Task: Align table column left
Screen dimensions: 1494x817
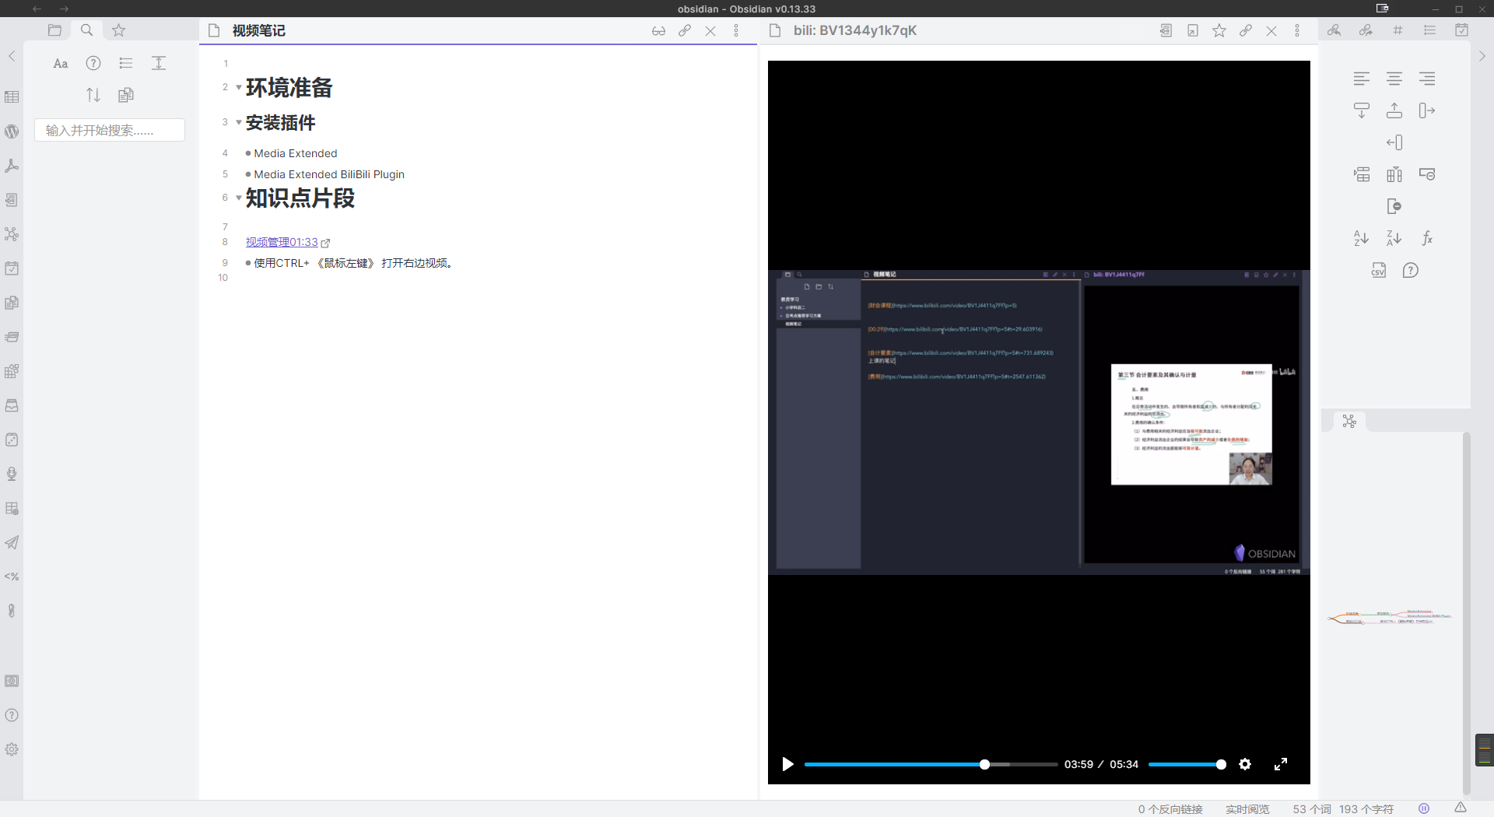Action: [x=1362, y=79]
